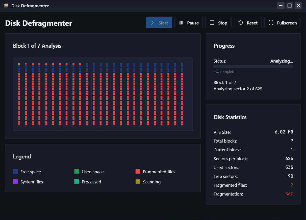Click the "Analyzing..." status text
The width and height of the screenshot is (306, 220).
[x=282, y=61]
